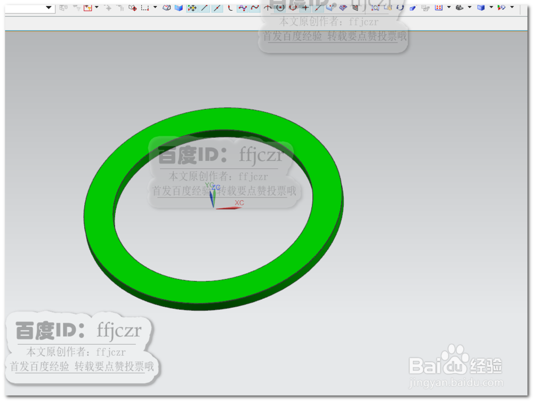The image size is (533, 401).
Task: Select the Line tool
Action: (205, 7)
